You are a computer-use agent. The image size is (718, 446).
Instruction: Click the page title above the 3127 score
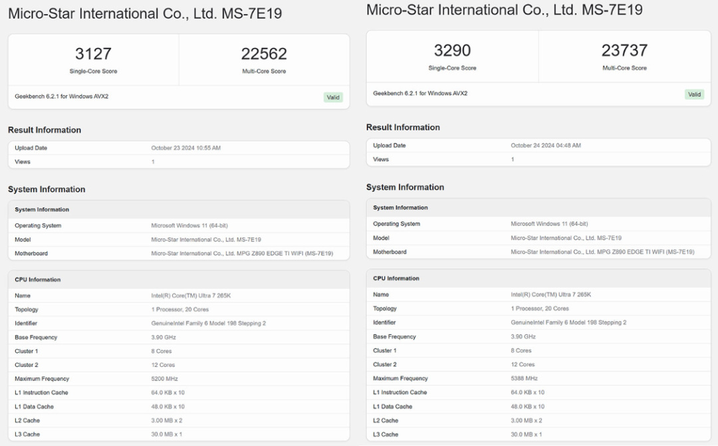[x=145, y=13]
